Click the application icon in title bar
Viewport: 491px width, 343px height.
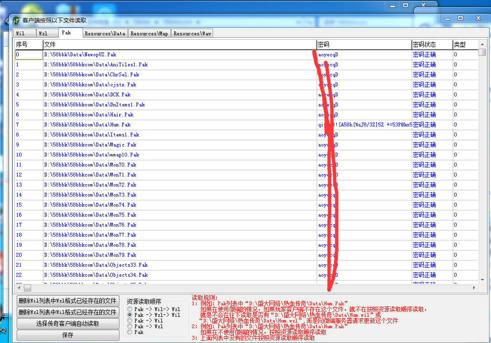click(x=16, y=21)
